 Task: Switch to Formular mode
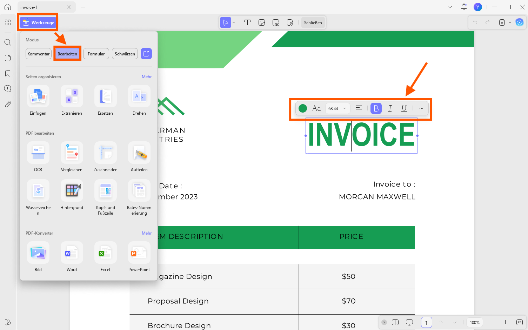(96, 54)
